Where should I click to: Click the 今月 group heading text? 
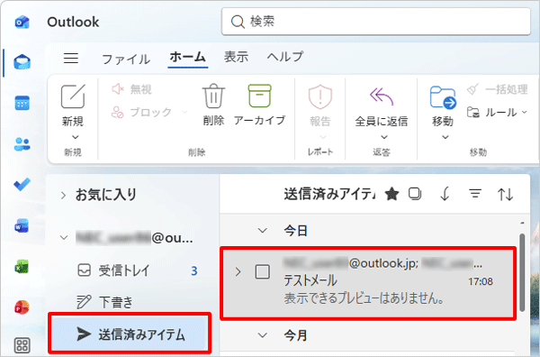click(295, 335)
